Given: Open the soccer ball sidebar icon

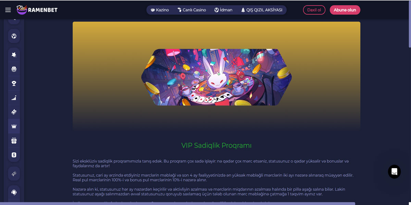Looking at the screenshot, I should tap(14, 36).
